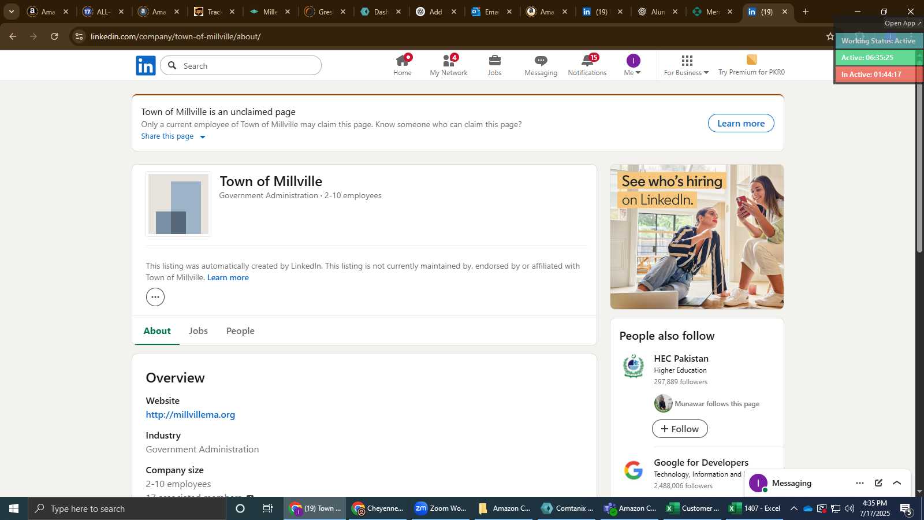The image size is (924, 520).
Task: Close the active LinkedIn browser tab
Action: pos(785,12)
